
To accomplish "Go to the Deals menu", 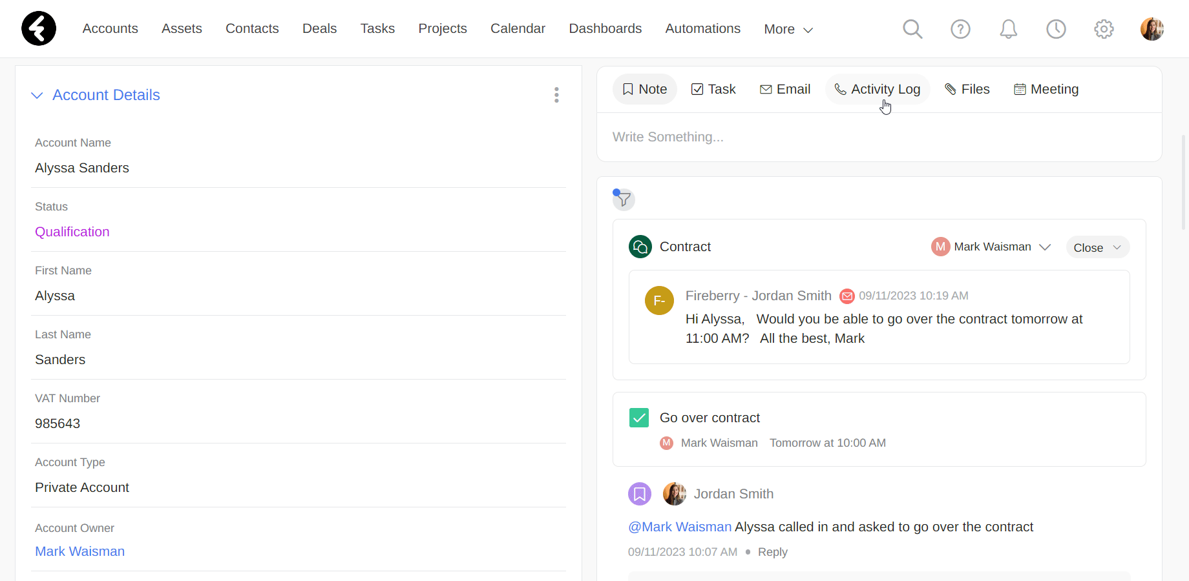I will (x=319, y=28).
